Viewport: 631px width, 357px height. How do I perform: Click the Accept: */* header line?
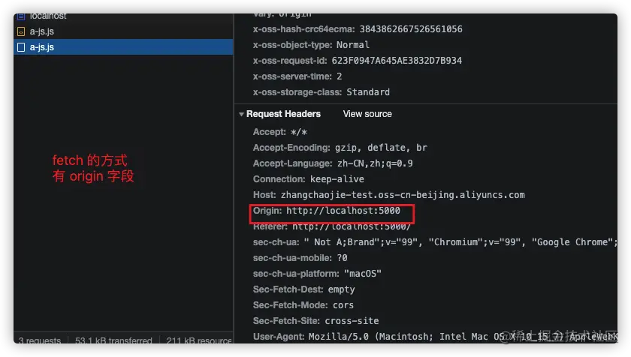click(x=280, y=132)
